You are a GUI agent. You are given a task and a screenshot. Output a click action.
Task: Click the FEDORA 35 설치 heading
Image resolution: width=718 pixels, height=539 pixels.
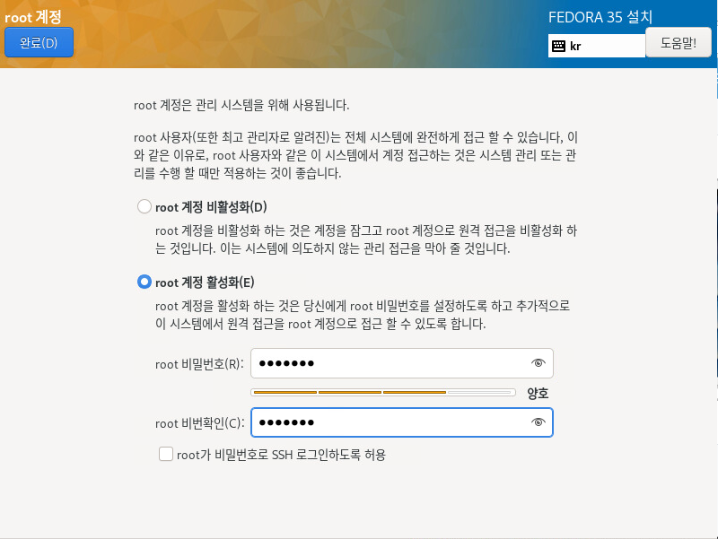coord(600,17)
